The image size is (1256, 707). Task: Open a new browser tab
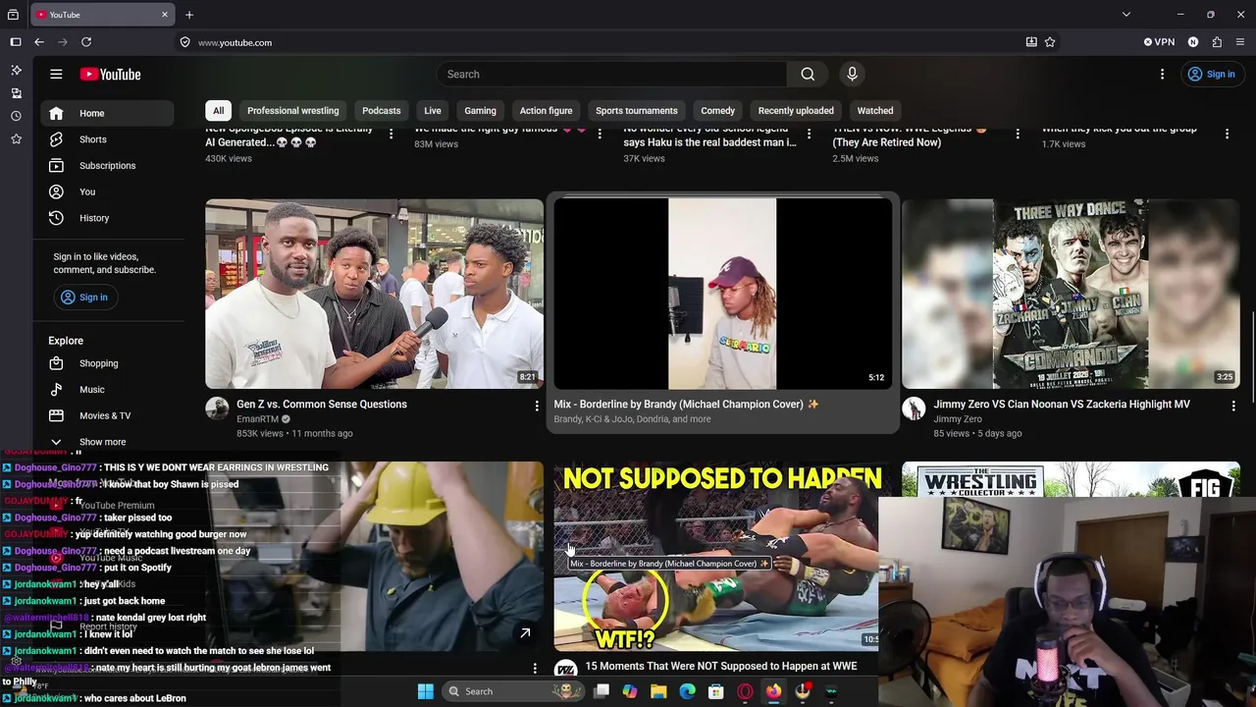tap(189, 15)
